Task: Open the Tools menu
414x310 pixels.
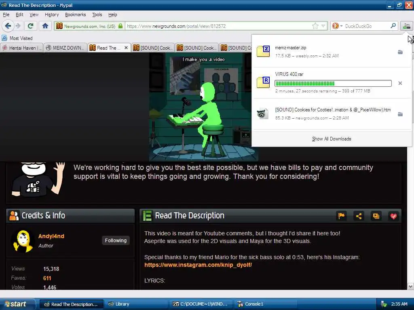Action: (97, 15)
